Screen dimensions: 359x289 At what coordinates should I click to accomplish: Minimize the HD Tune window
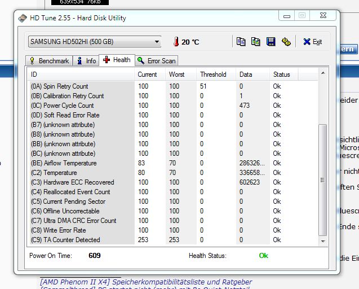[287, 16]
